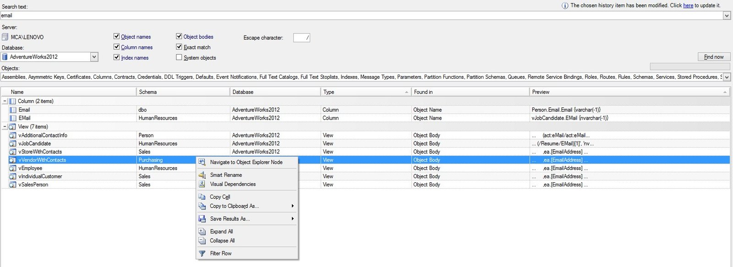733x267 pixels.
Task: Click the Schema column header
Action: [183, 92]
